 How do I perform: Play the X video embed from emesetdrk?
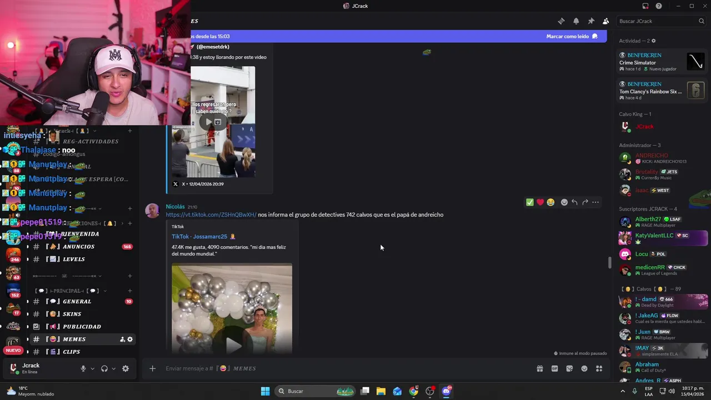[209, 122]
